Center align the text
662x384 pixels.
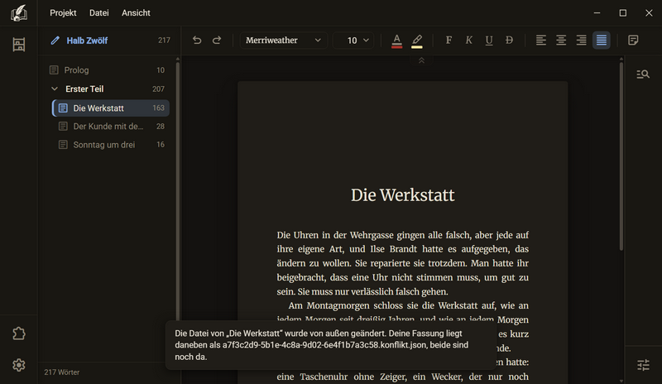pyautogui.click(x=561, y=40)
